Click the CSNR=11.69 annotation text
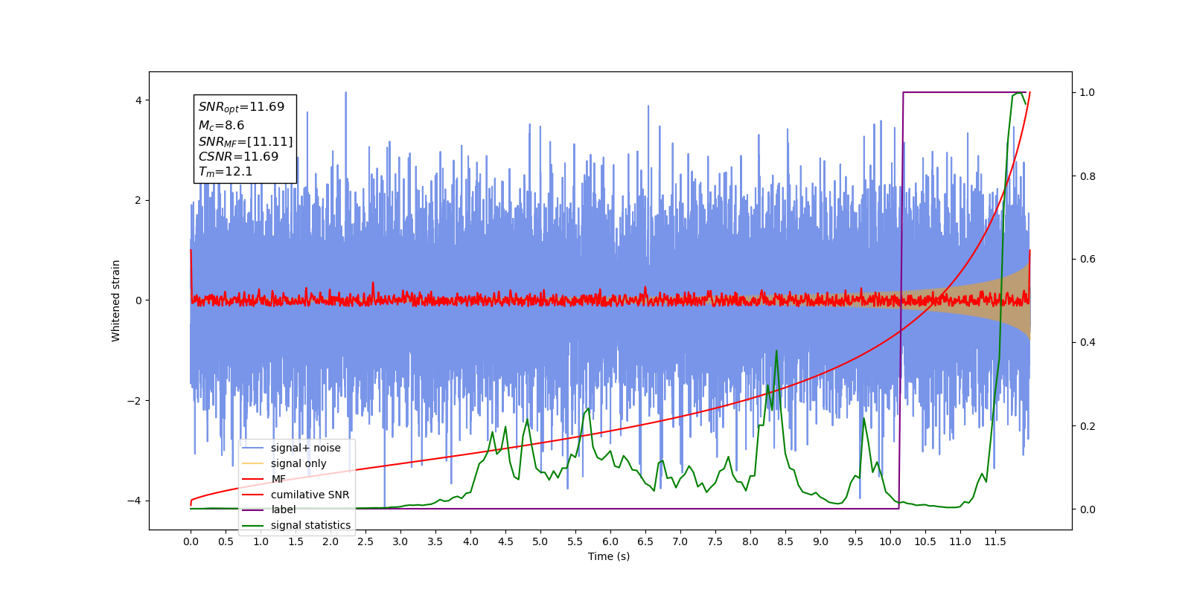 coord(238,156)
